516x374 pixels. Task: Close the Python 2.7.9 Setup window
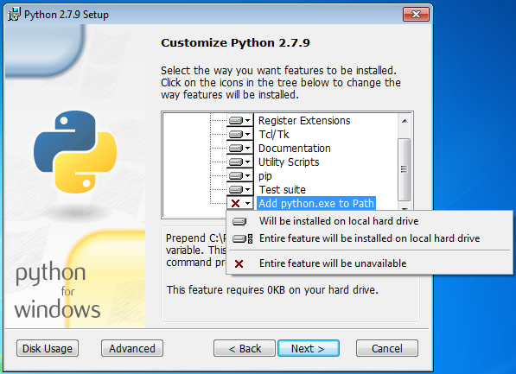pyautogui.click(x=416, y=14)
